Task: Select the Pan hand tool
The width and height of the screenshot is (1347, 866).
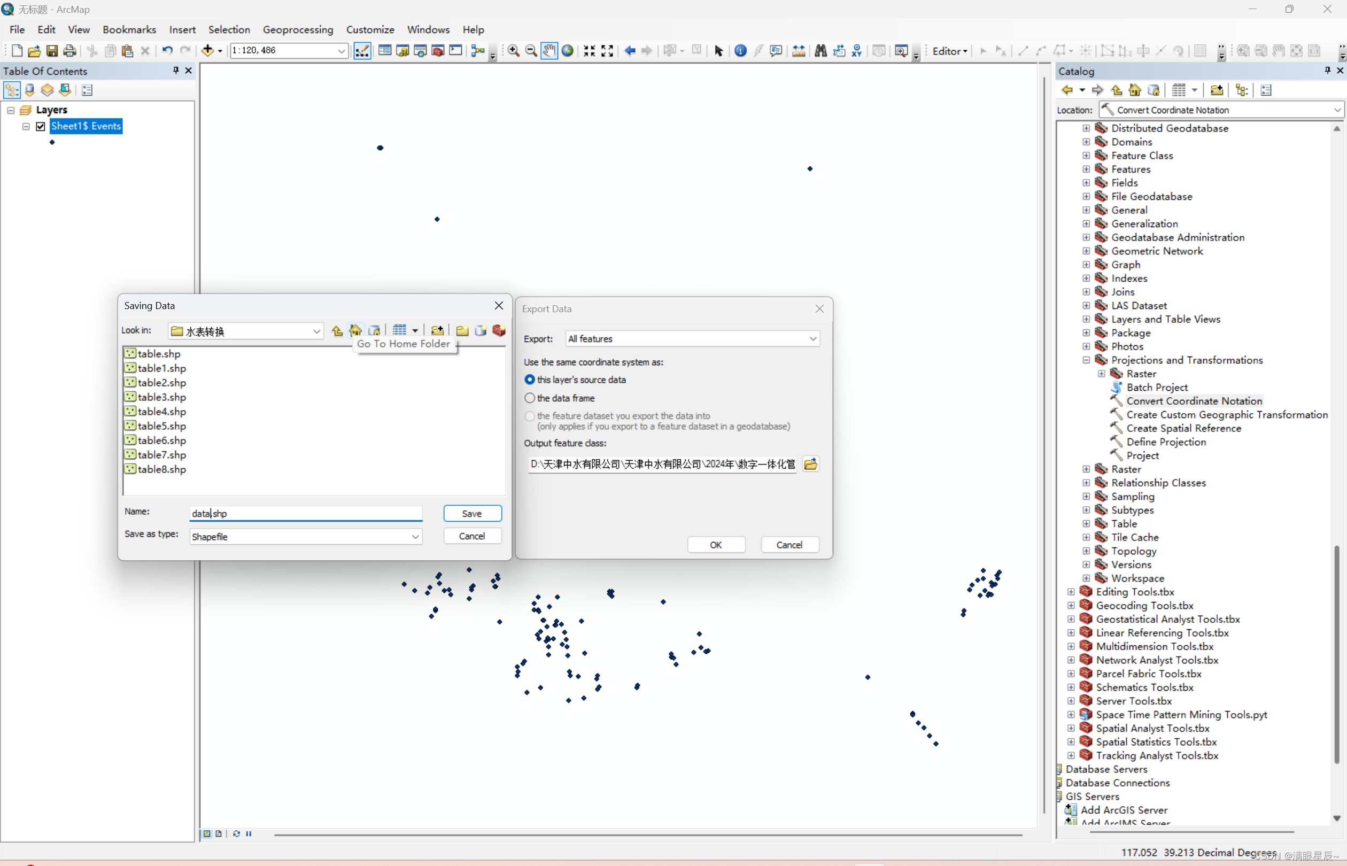Action: pyautogui.click(x=549, y=51)
